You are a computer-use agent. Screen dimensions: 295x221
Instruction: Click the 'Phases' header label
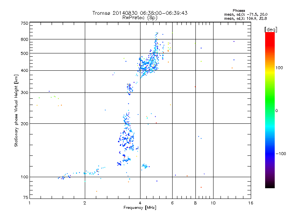pyautogui.click(x=239, y=11)
